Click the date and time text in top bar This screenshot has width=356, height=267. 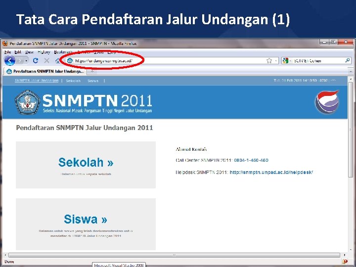pos(304,81)
